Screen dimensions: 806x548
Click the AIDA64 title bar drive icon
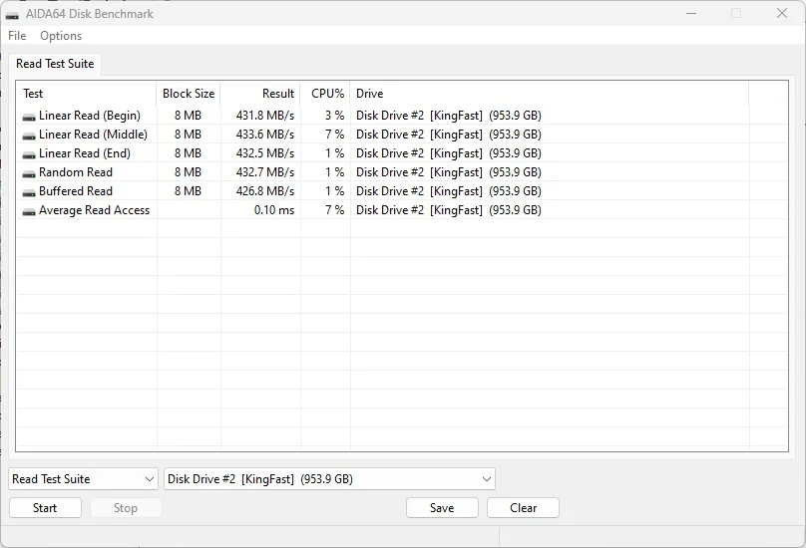[12, 14]
